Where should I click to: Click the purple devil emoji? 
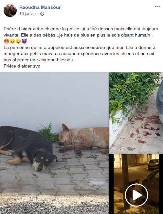tap(24, 41)
